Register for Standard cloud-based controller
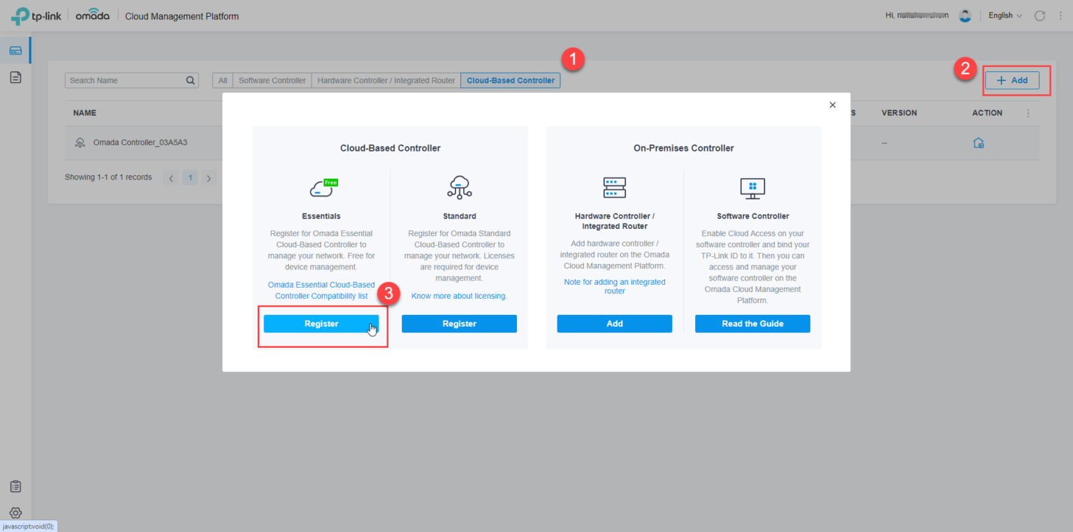Image resolution: width=1073 pixels, height=532 pixels. click(x=459, y=324)
